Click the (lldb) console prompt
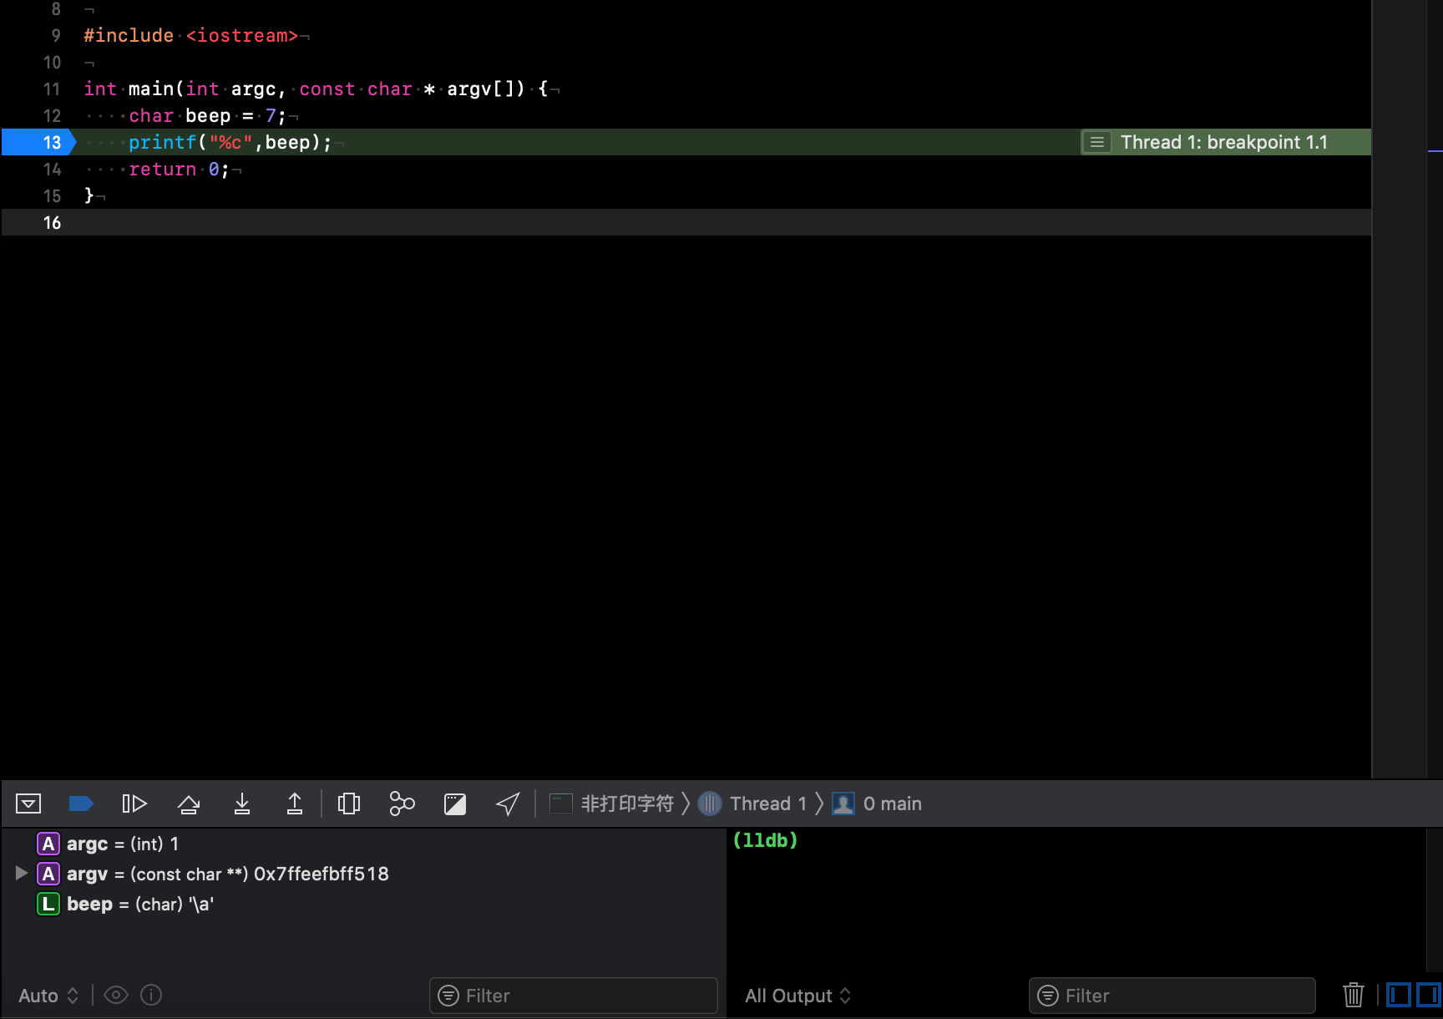Screen dimensions: 1443x1019 click(x=765, y=840)
